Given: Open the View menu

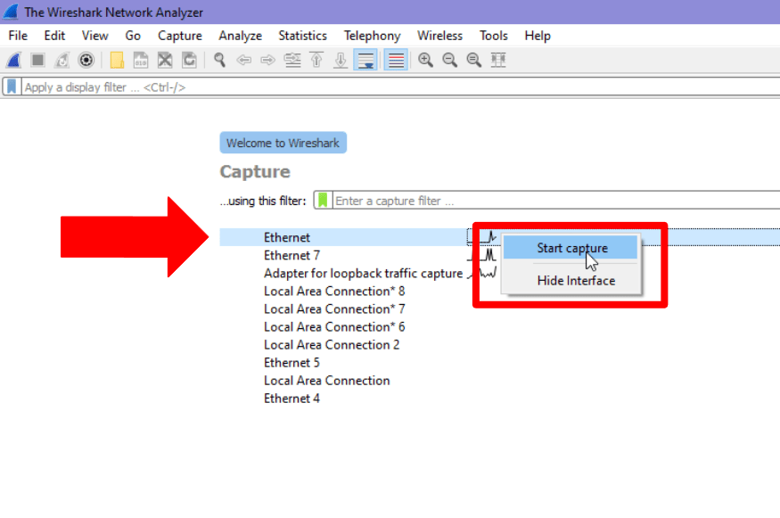Looking at the screenshot, I should coord(94,36).
